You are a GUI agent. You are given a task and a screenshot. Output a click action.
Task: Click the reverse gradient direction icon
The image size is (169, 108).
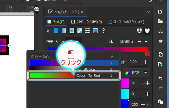pyautogui.click(x=111, y=42)
